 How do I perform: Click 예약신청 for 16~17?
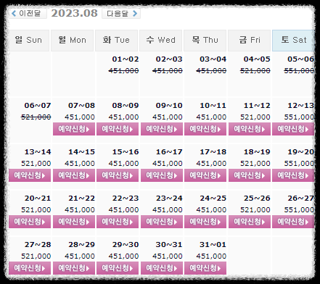tap(162, 175)
